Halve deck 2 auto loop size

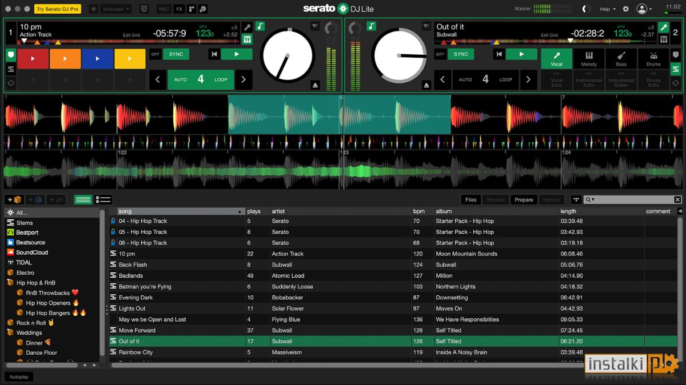click(x=442, y=80)
